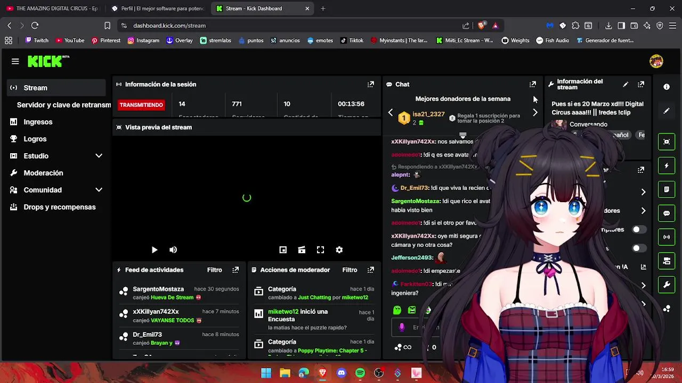Open the YouTube bookmark
The image size is (682, 383).
(70, 40)
